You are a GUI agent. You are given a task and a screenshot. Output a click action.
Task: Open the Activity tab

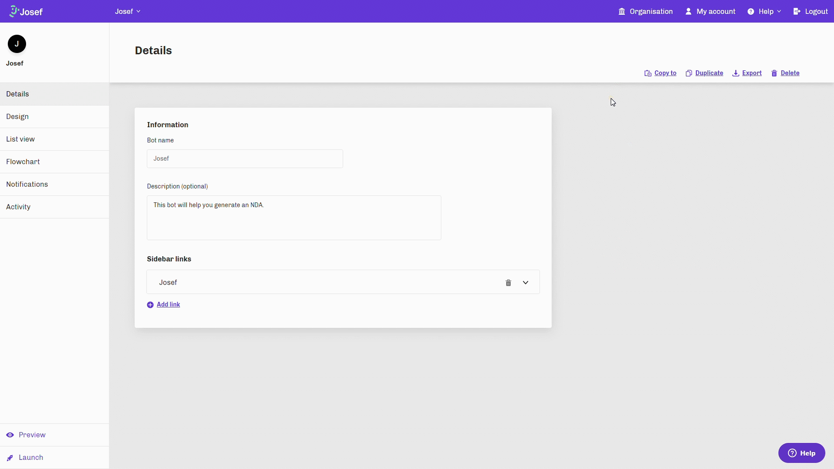point(54,207)
